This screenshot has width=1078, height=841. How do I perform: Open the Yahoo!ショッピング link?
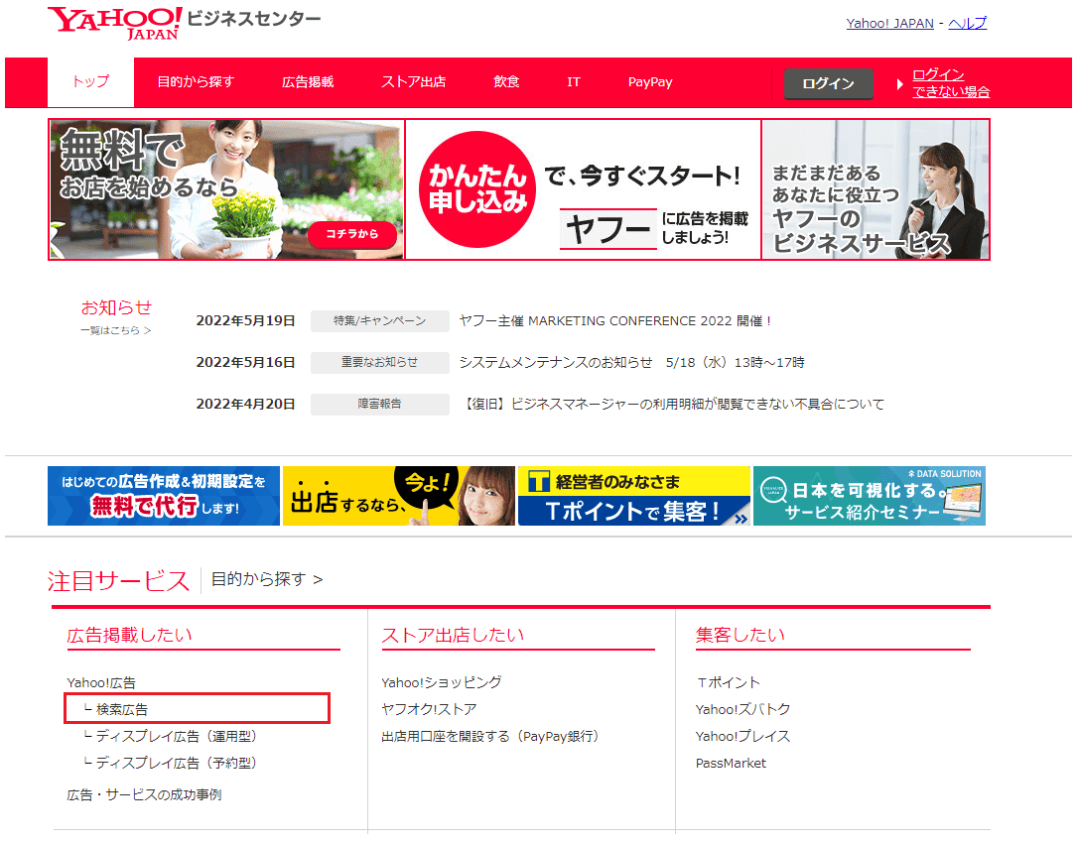click(x=441, y=682)
